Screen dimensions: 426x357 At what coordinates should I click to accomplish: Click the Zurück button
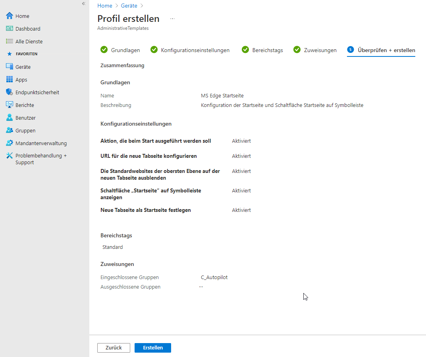click(114, 347)
